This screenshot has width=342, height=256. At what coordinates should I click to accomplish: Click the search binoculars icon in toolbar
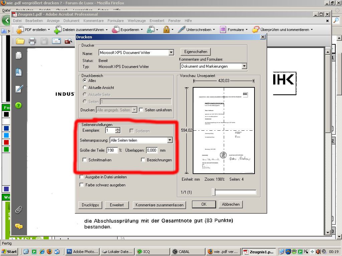(x=68, y=41)
